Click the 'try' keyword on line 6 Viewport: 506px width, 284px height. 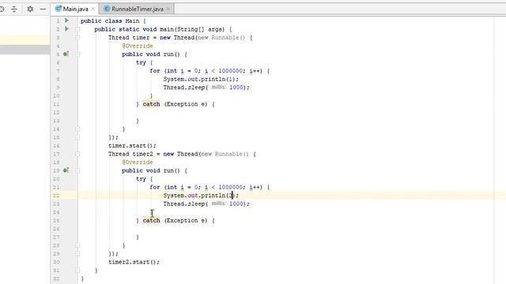point(141,62)
